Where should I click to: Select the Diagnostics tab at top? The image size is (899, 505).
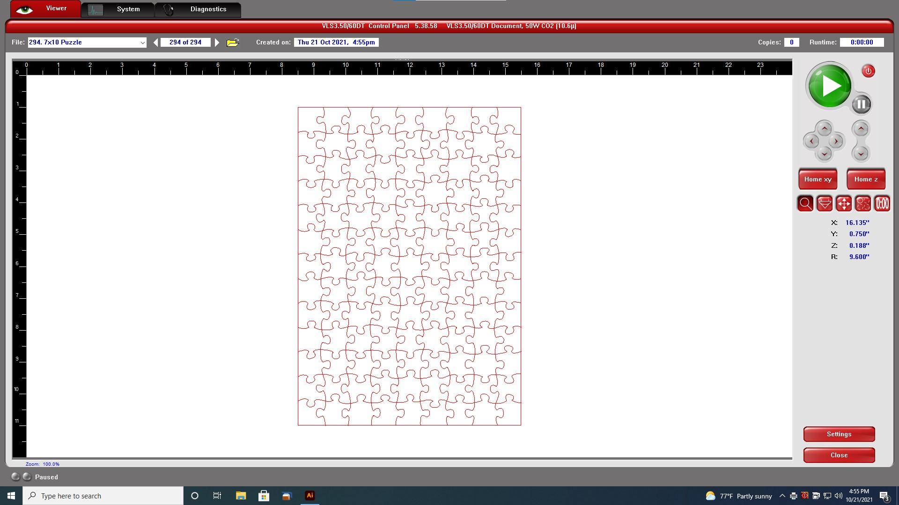[208, 8]
